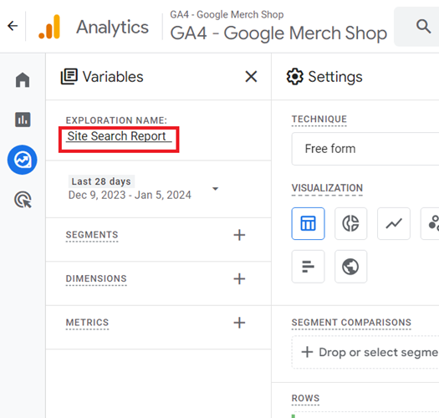Select the table visualization
The image size is (439, 418).
coord(308,223)
